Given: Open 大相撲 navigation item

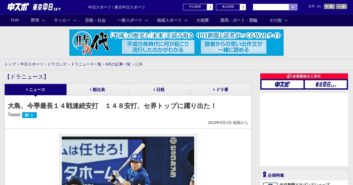Looking at the screenshot, I should point(202,20).
